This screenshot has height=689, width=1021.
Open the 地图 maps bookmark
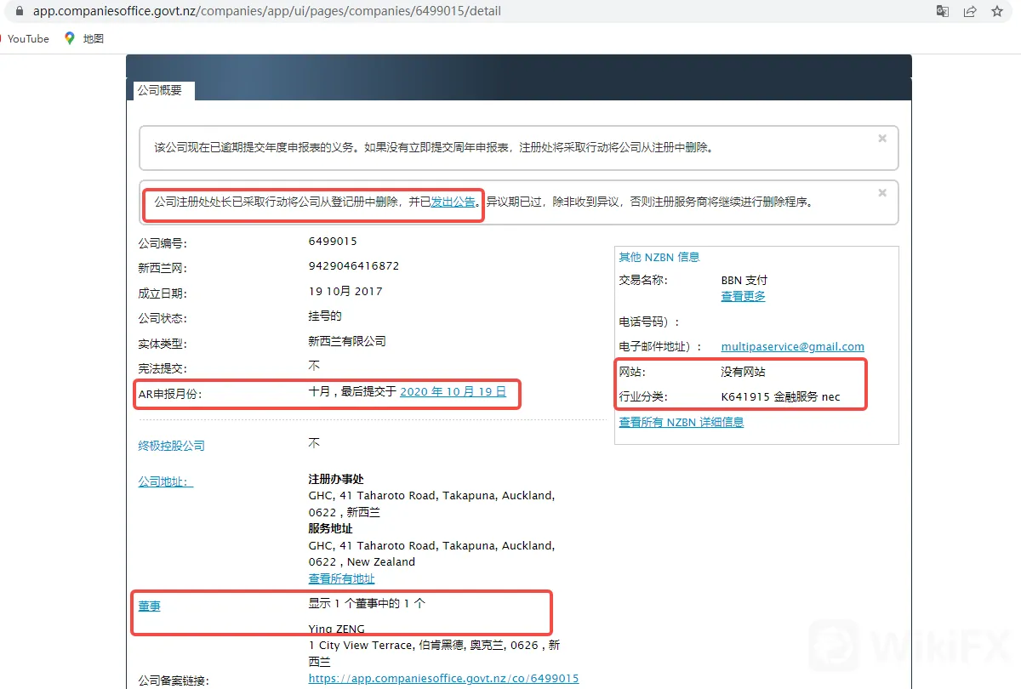(x=84, y=39)
